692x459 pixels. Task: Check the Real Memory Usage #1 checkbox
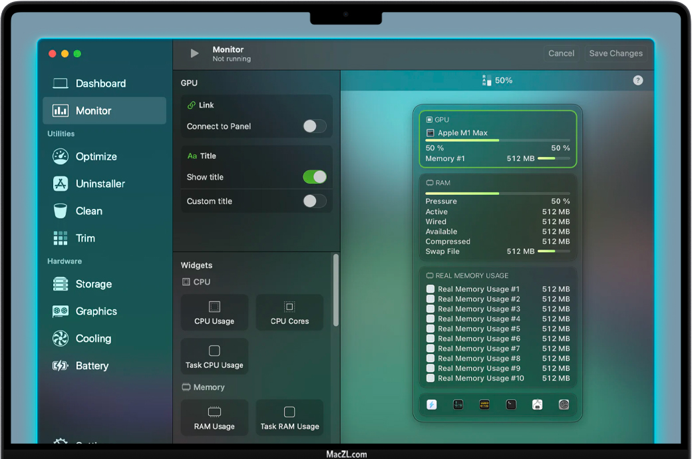431,289
